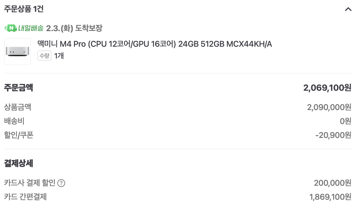This screenshot has height=204, width=355.
Task: Click the 1,869,100원 card payment amount
Action: [x=330, y=197]
